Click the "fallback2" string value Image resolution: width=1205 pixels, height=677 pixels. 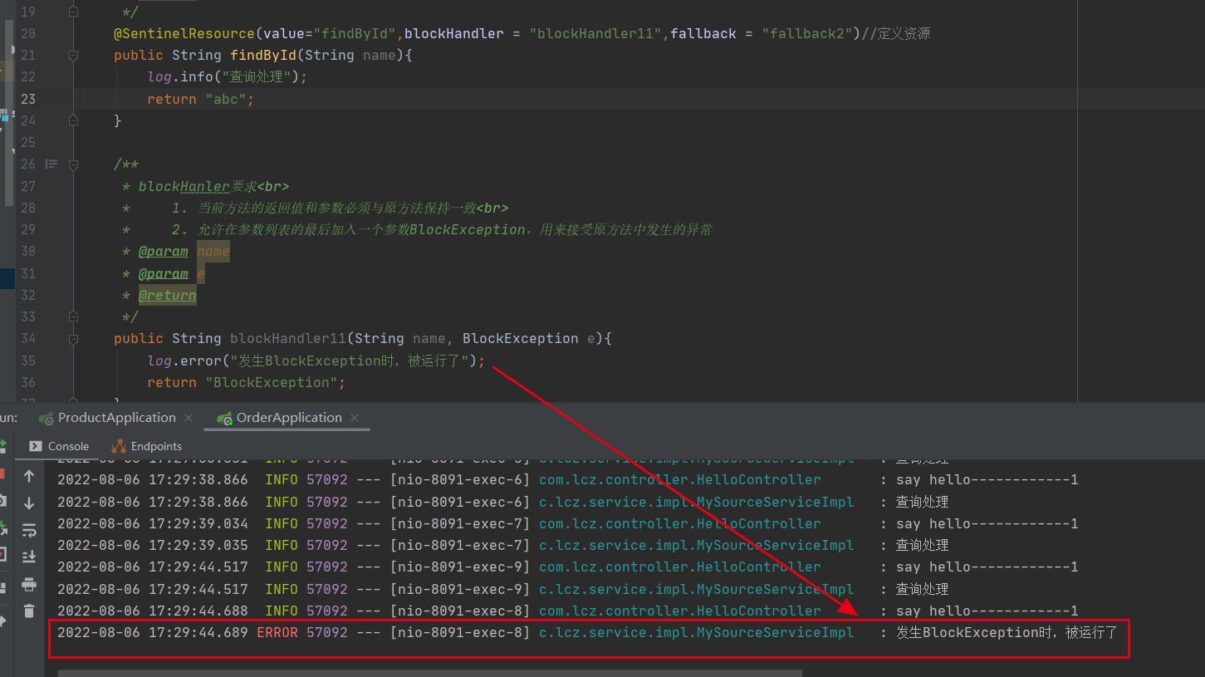click(x=807, y=34)
